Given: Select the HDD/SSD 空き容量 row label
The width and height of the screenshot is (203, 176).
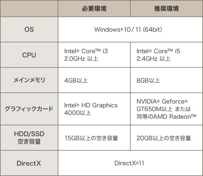Looking at the screenshot, I should (x=29, y=138).
